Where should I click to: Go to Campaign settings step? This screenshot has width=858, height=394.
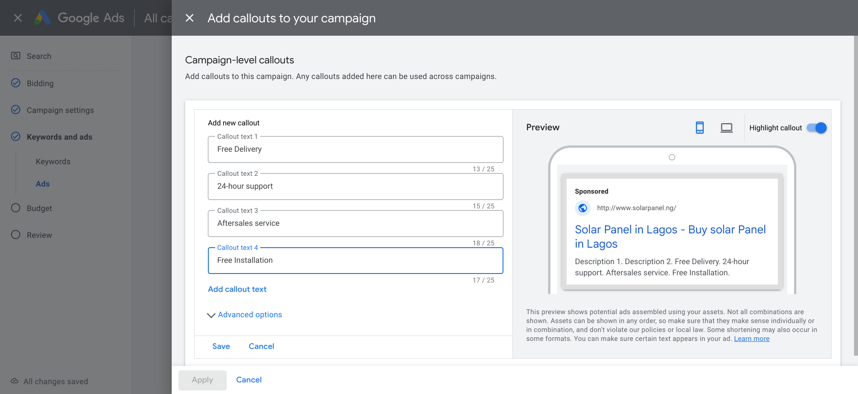coord(60,110)
